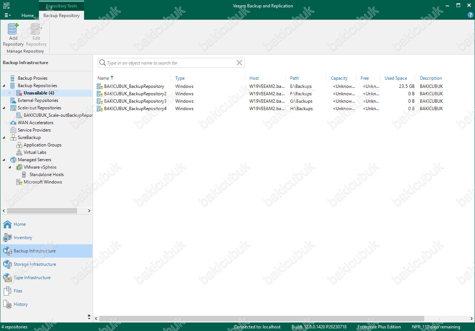
Task: Select the Backup Repository ribbon tab
Action: [62, 16]
